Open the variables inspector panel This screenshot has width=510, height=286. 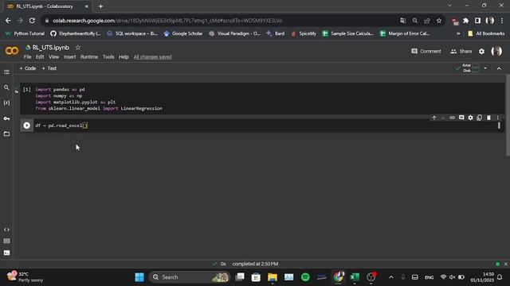tap(6, 102)
